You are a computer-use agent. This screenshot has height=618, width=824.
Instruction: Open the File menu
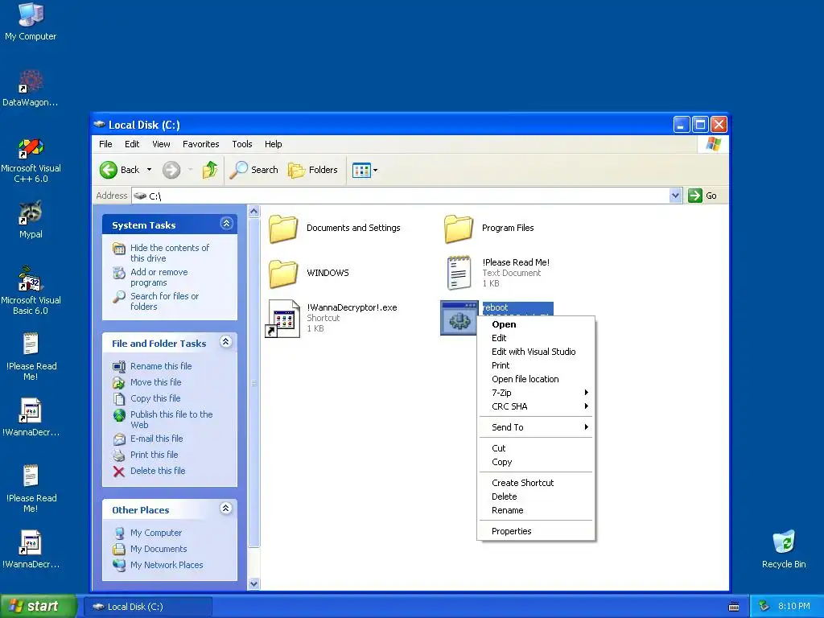(105, 144)
